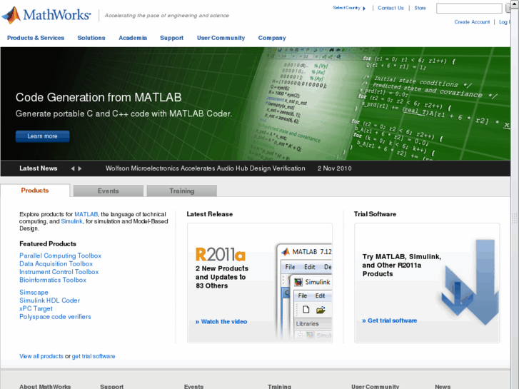The height and width of the screenshot is (389, 519).
Task: Click the Code Generation from MATLAB heading
Action: coord(99,97)
